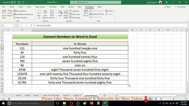Select the cell reading sixty-six
The width and height of the screenshot is (189, 106).
[80, 65]
